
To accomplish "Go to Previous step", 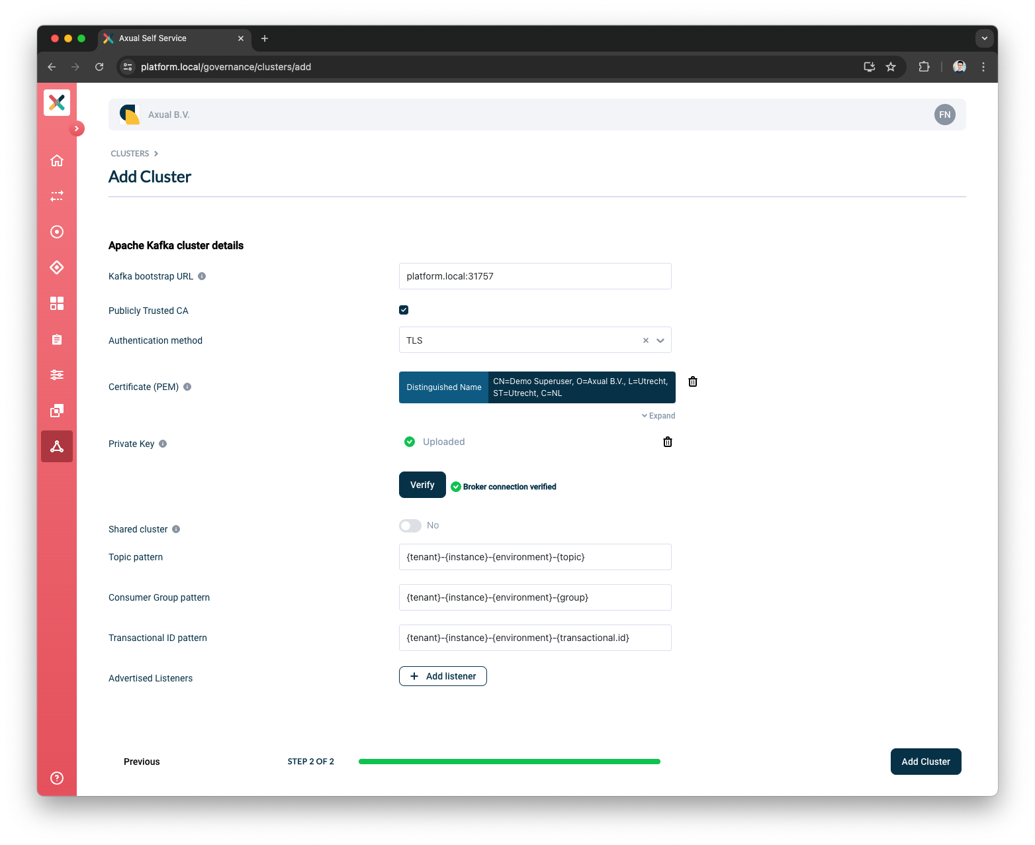I will tap(142, 762).
